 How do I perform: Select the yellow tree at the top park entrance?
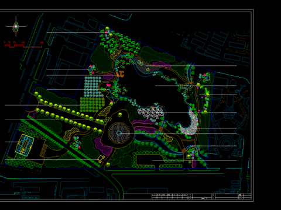coord(107,29)
